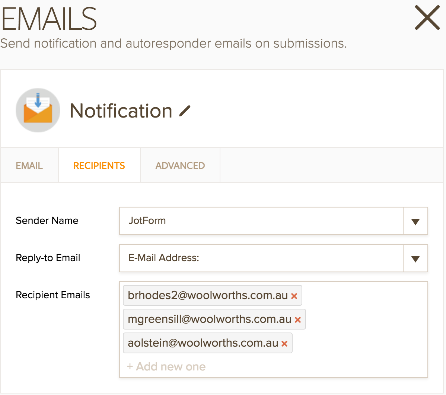Click the Sender Name label
Screen dimensions: 446x395
[47, 221]
